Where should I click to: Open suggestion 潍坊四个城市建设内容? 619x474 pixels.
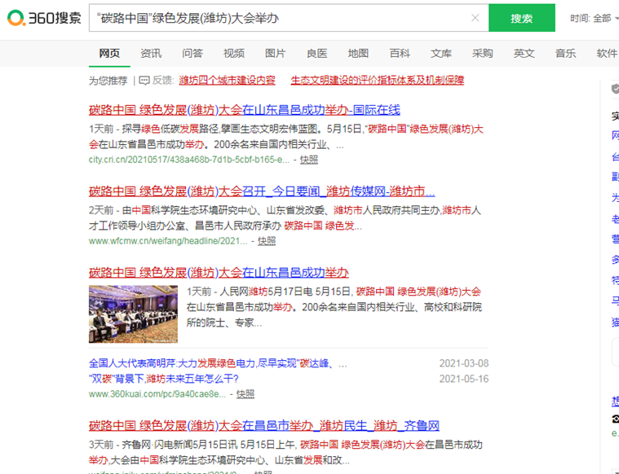pyautogui.click(x=227, y=81)
